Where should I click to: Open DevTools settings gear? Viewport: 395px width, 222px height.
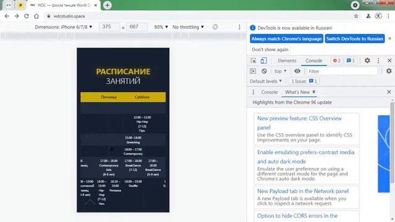click(367, 60)
